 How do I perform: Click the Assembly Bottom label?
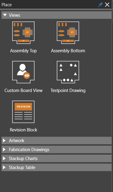coord(68,51)
